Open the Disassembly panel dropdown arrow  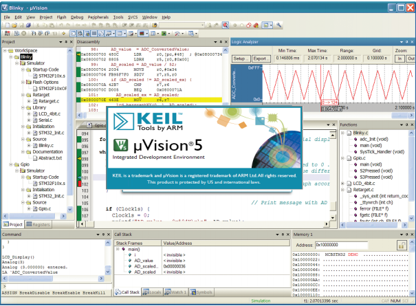(x=215, y=42)
